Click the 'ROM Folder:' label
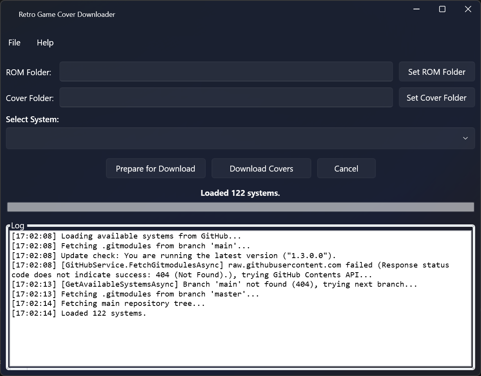Viewport: 481px width, 376px height. click(x=29, y=72)
